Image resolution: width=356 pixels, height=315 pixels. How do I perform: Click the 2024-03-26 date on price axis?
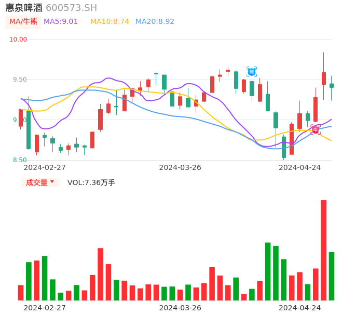pyautogui.click(x=180, y=167)
